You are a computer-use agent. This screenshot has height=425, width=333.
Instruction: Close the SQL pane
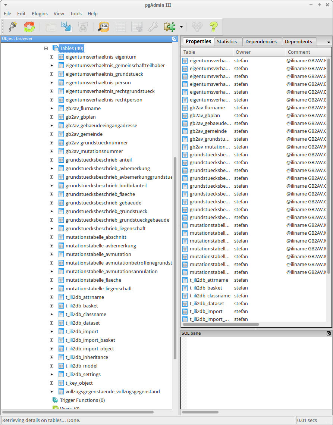pyautogui.click(x=329, y=333)
